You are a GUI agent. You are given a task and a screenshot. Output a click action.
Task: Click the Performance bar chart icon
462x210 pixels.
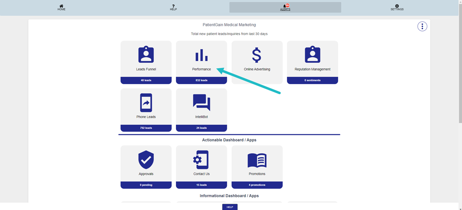pyautogui.click(x=201, y=55)
